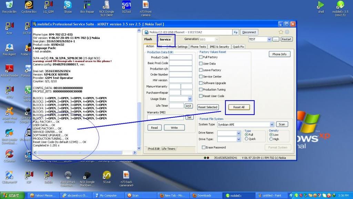Select the High density radio button
Image resolution: width=353 pixels, height=199 pixels.
[271, 139]
